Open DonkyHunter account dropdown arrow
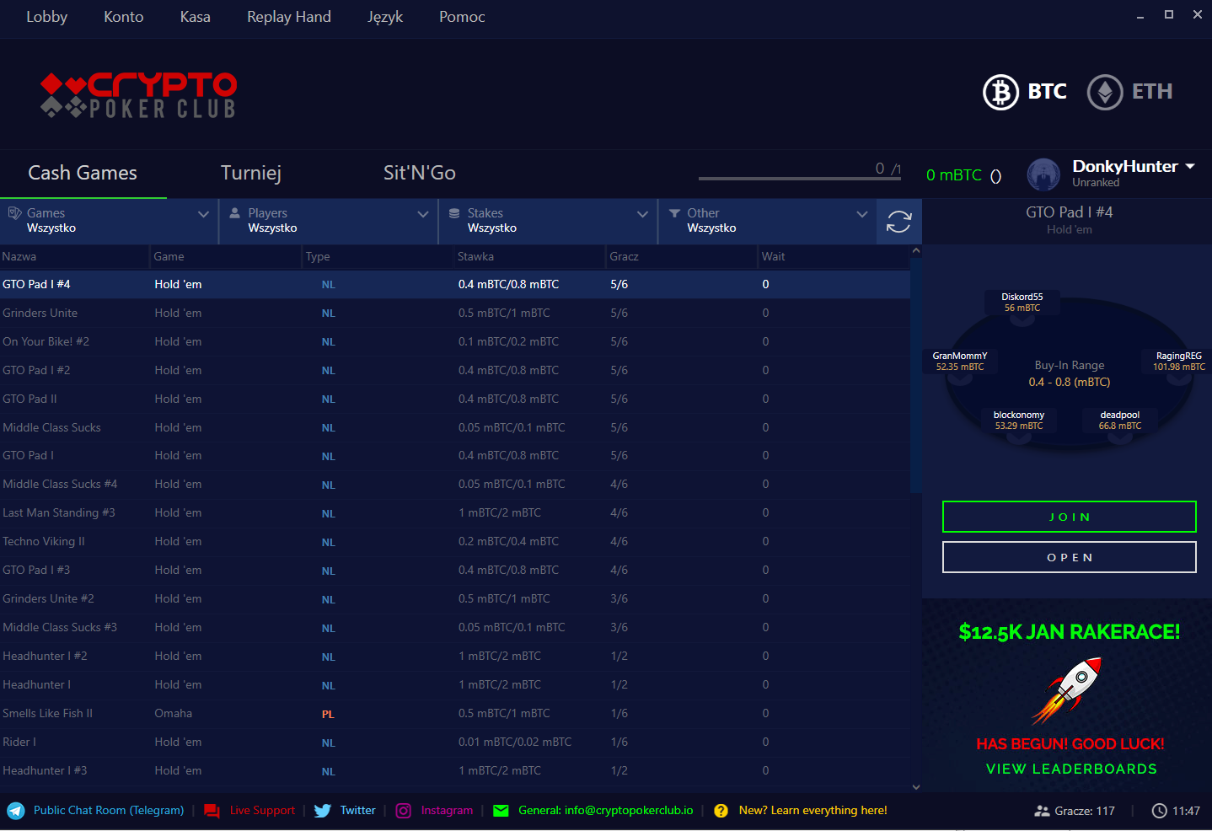This screenshot has height=831, width=1212. (x=1190, y=167)
